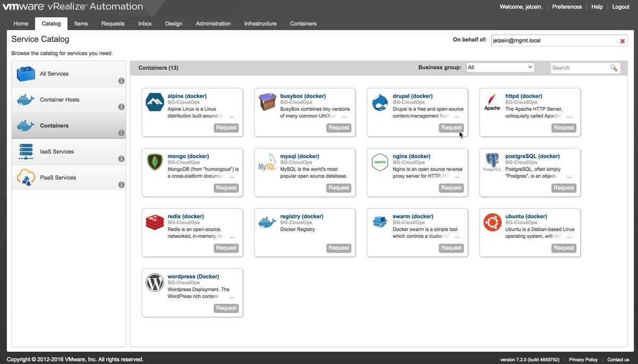Select the MongoDB leaf icon
The width and height of the screenshot is (638, 364).
(154, 162)
